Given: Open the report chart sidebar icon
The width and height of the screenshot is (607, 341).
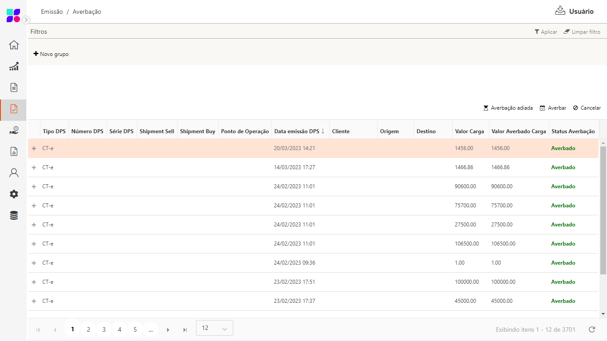Looking at the screenshot, I should pos(14,152).
